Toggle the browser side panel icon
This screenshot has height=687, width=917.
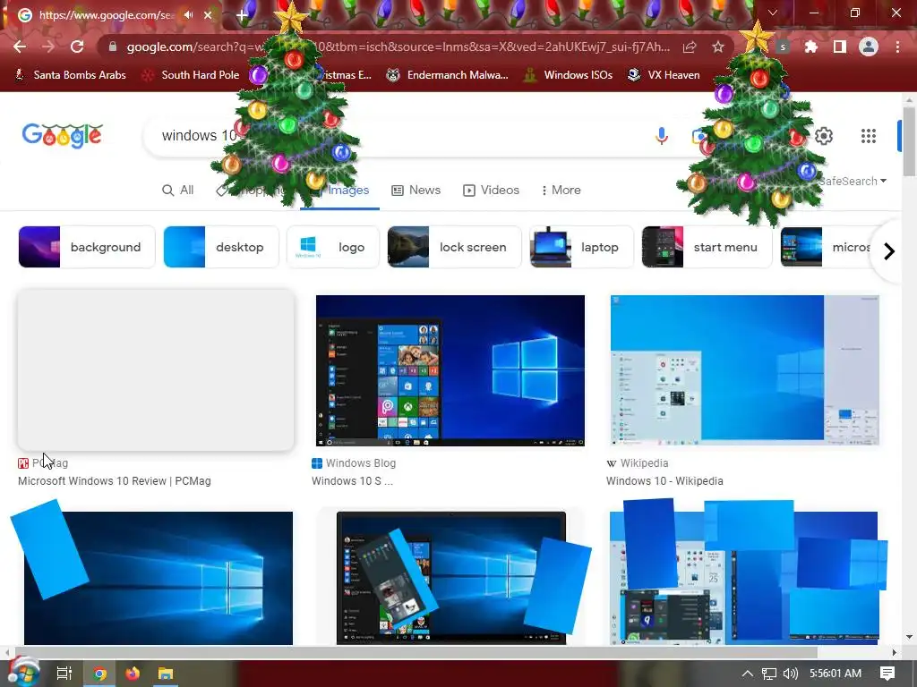pos(839,47)
